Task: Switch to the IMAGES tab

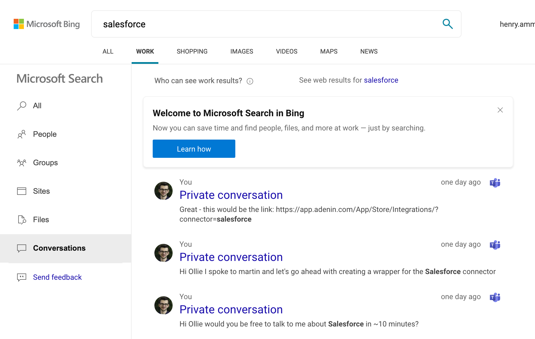Action: pos(242,52)
